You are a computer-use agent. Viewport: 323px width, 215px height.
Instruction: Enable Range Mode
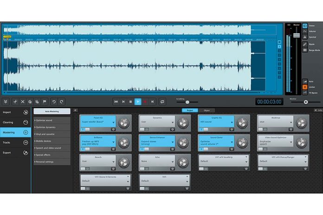[305, 50]
